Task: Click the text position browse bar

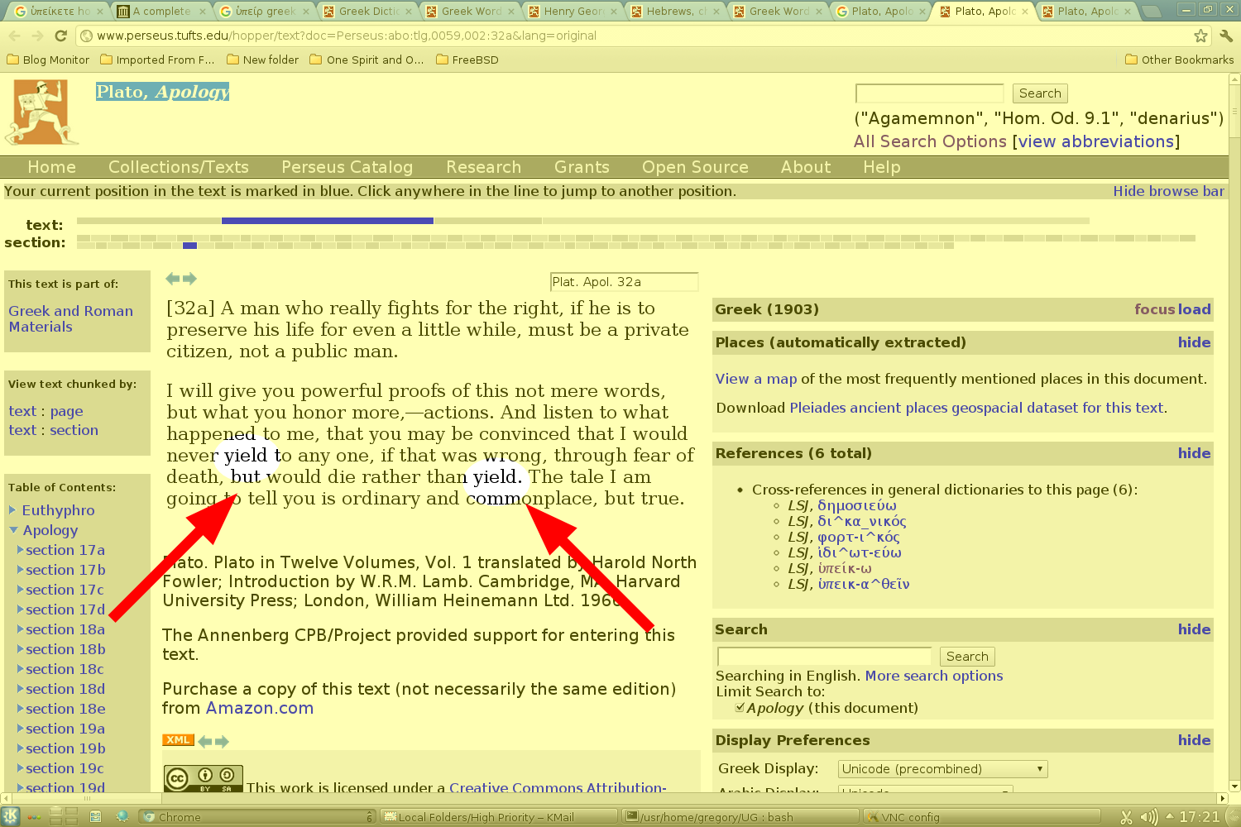Action: point(582,221)
